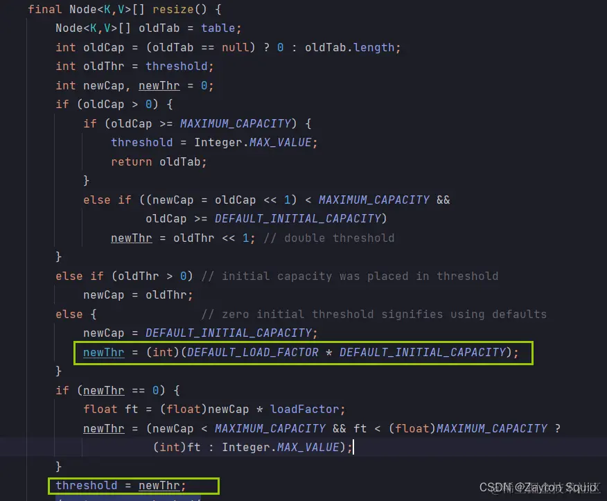The image size is (607, 501).
Task: Click the 'newCap = DEFAULT_INITIAL_CAPACITY;' statement
Action: point(200,333)
